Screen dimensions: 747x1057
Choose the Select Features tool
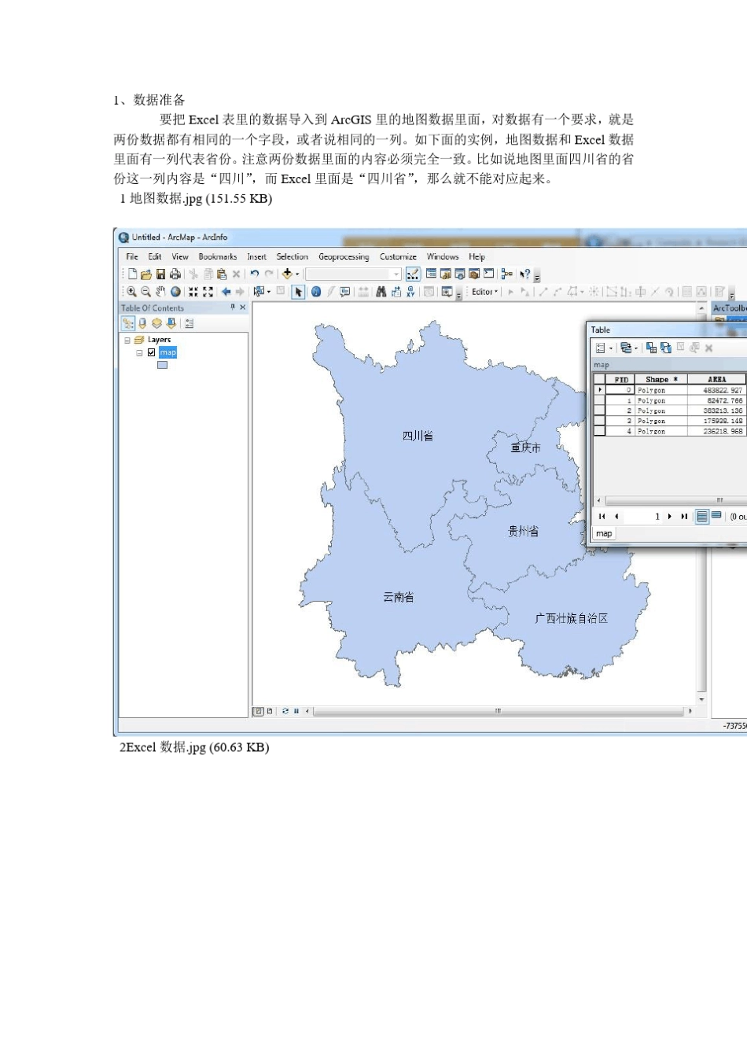pyautogui.click(x=258, y=292)
